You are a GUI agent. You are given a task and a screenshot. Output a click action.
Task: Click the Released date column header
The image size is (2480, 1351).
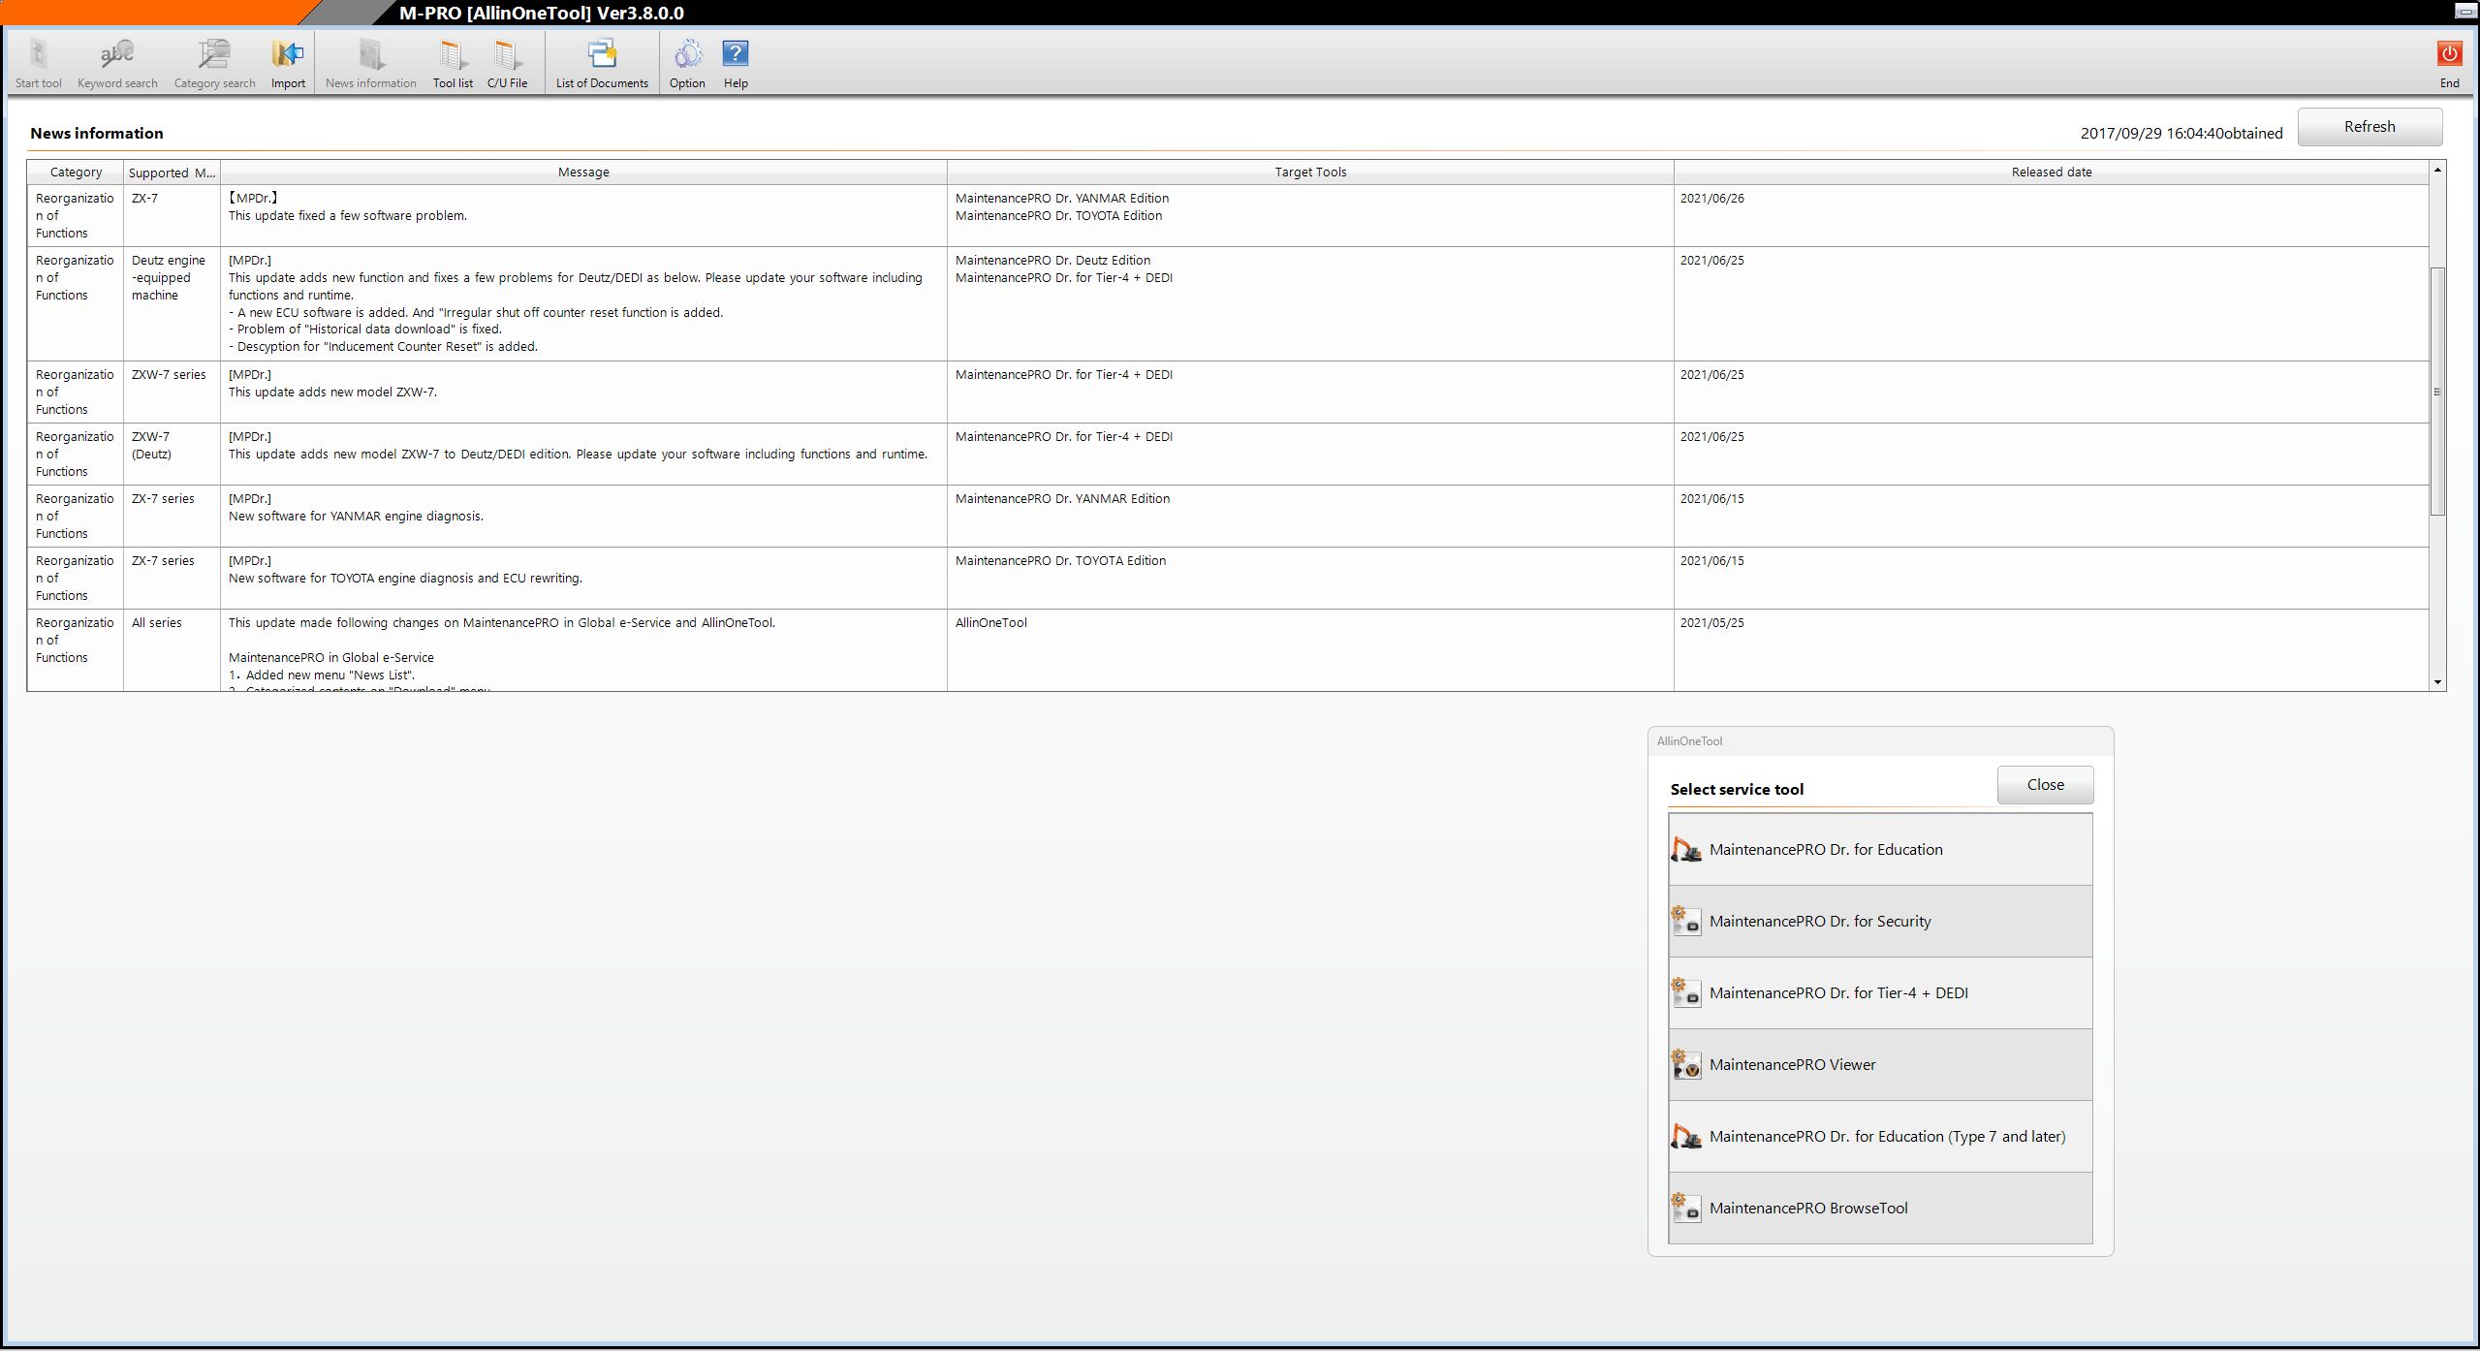click(x=2051, y=173)
